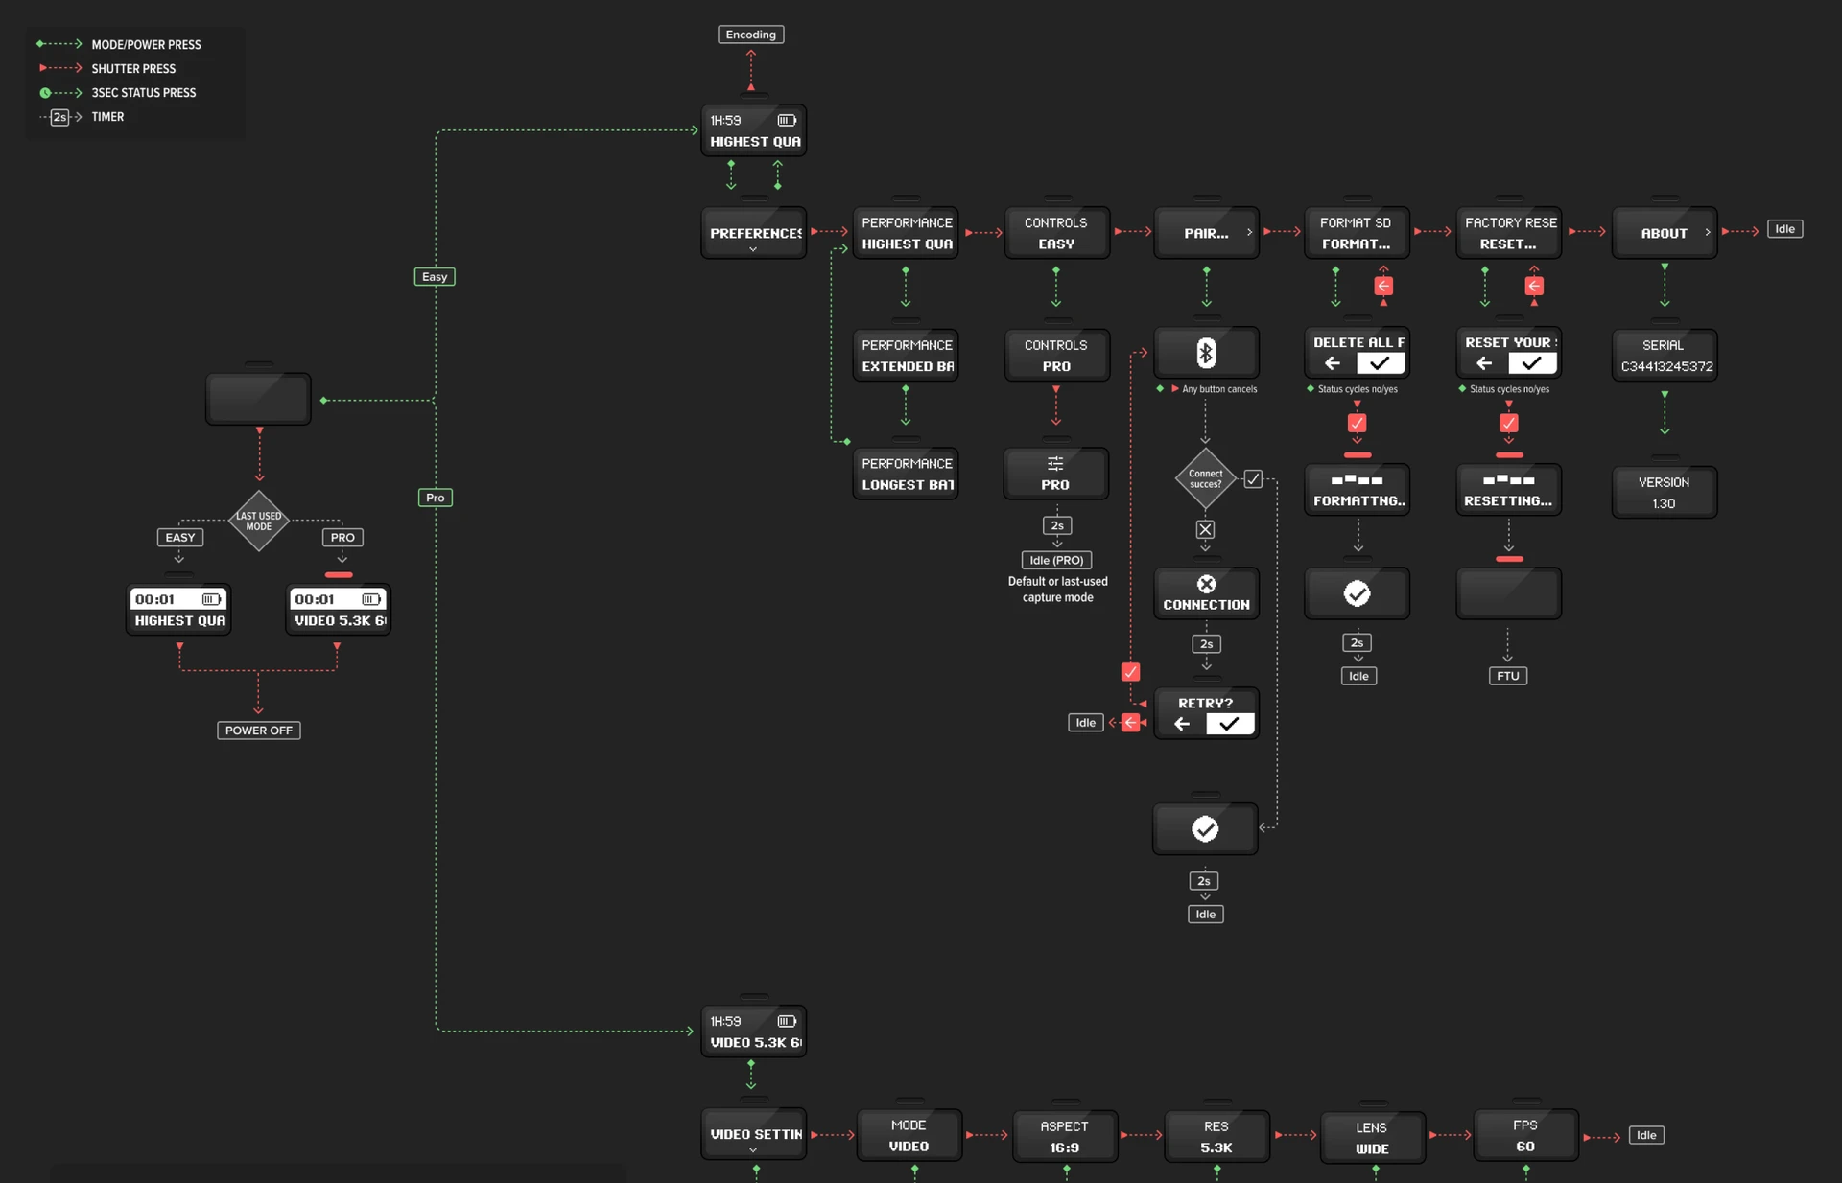Select the FORMAT SD screen
The width and height of the screenshot is (1842, 1183).
pyautogui.click(x=1357, y=233)
